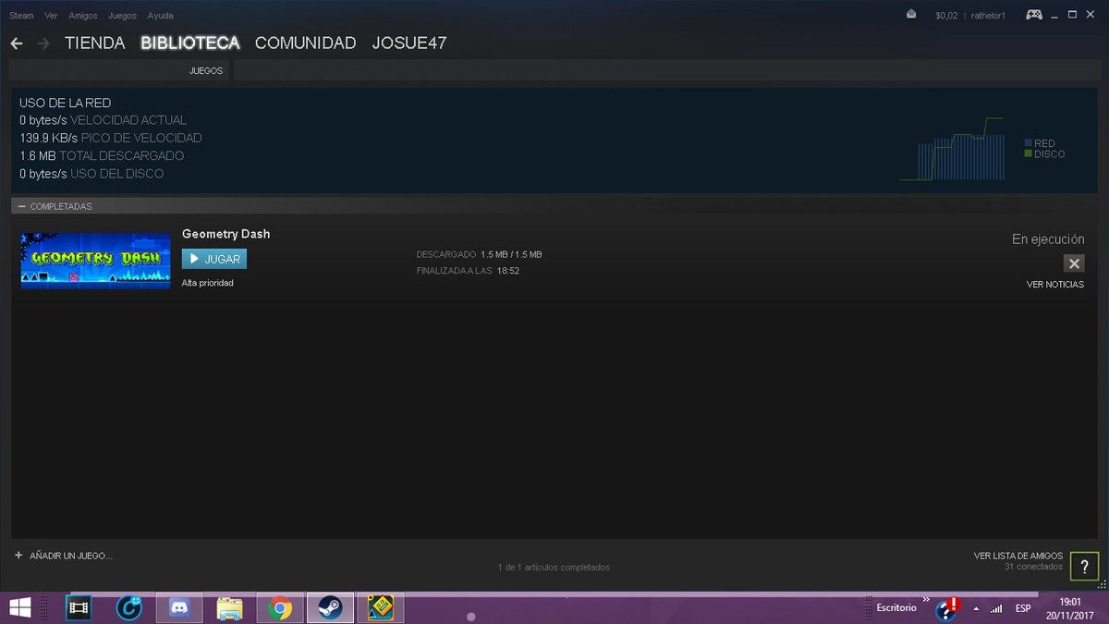Viewport: 1109px width, 624px height.
Task: Open the ESP language indicator
Action: pyautogui.click(x=1023, y=608)
